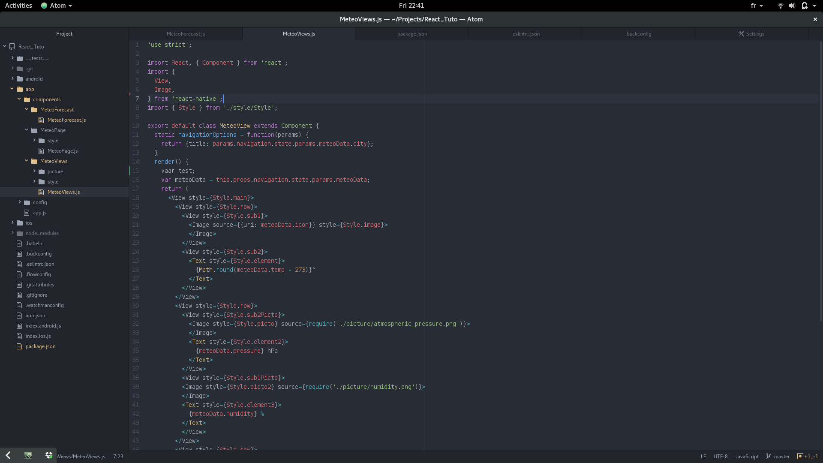Viewport: 823px width, 463px height.
Task: Switch to the package.json tab
Action: pos(411,33)
